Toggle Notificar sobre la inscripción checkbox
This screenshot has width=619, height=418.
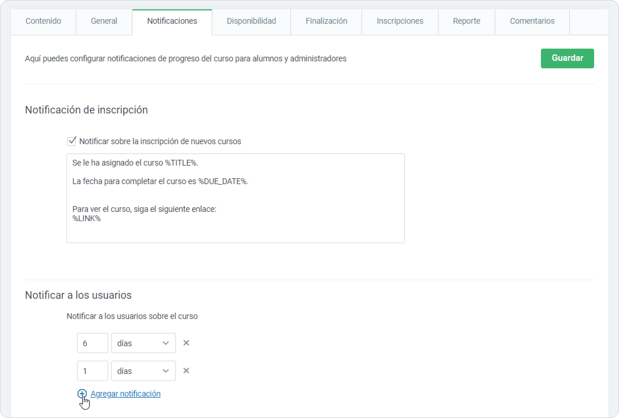71,141
